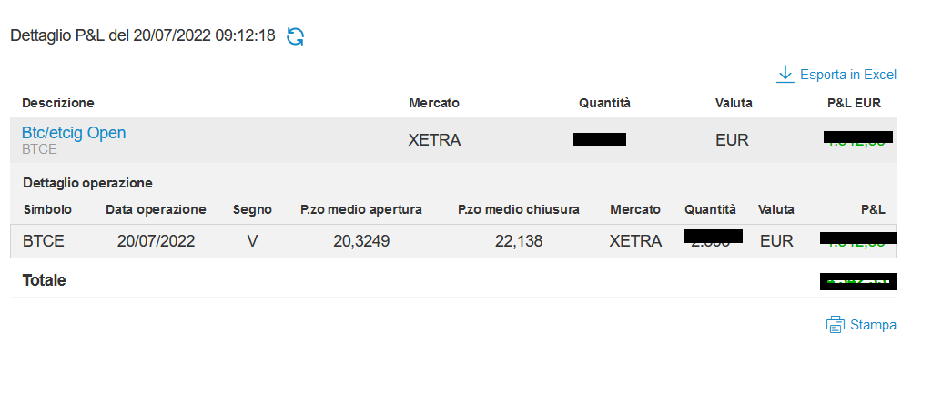
Task: Open the Esporta in Excel link
Action: coord(848,75)
